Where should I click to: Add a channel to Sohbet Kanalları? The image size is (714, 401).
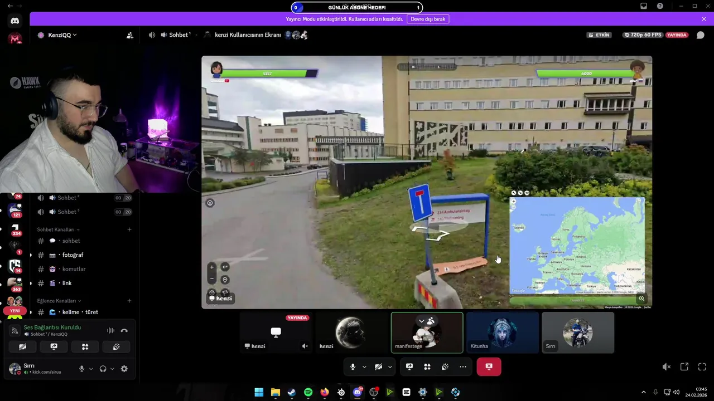[129, 229]
